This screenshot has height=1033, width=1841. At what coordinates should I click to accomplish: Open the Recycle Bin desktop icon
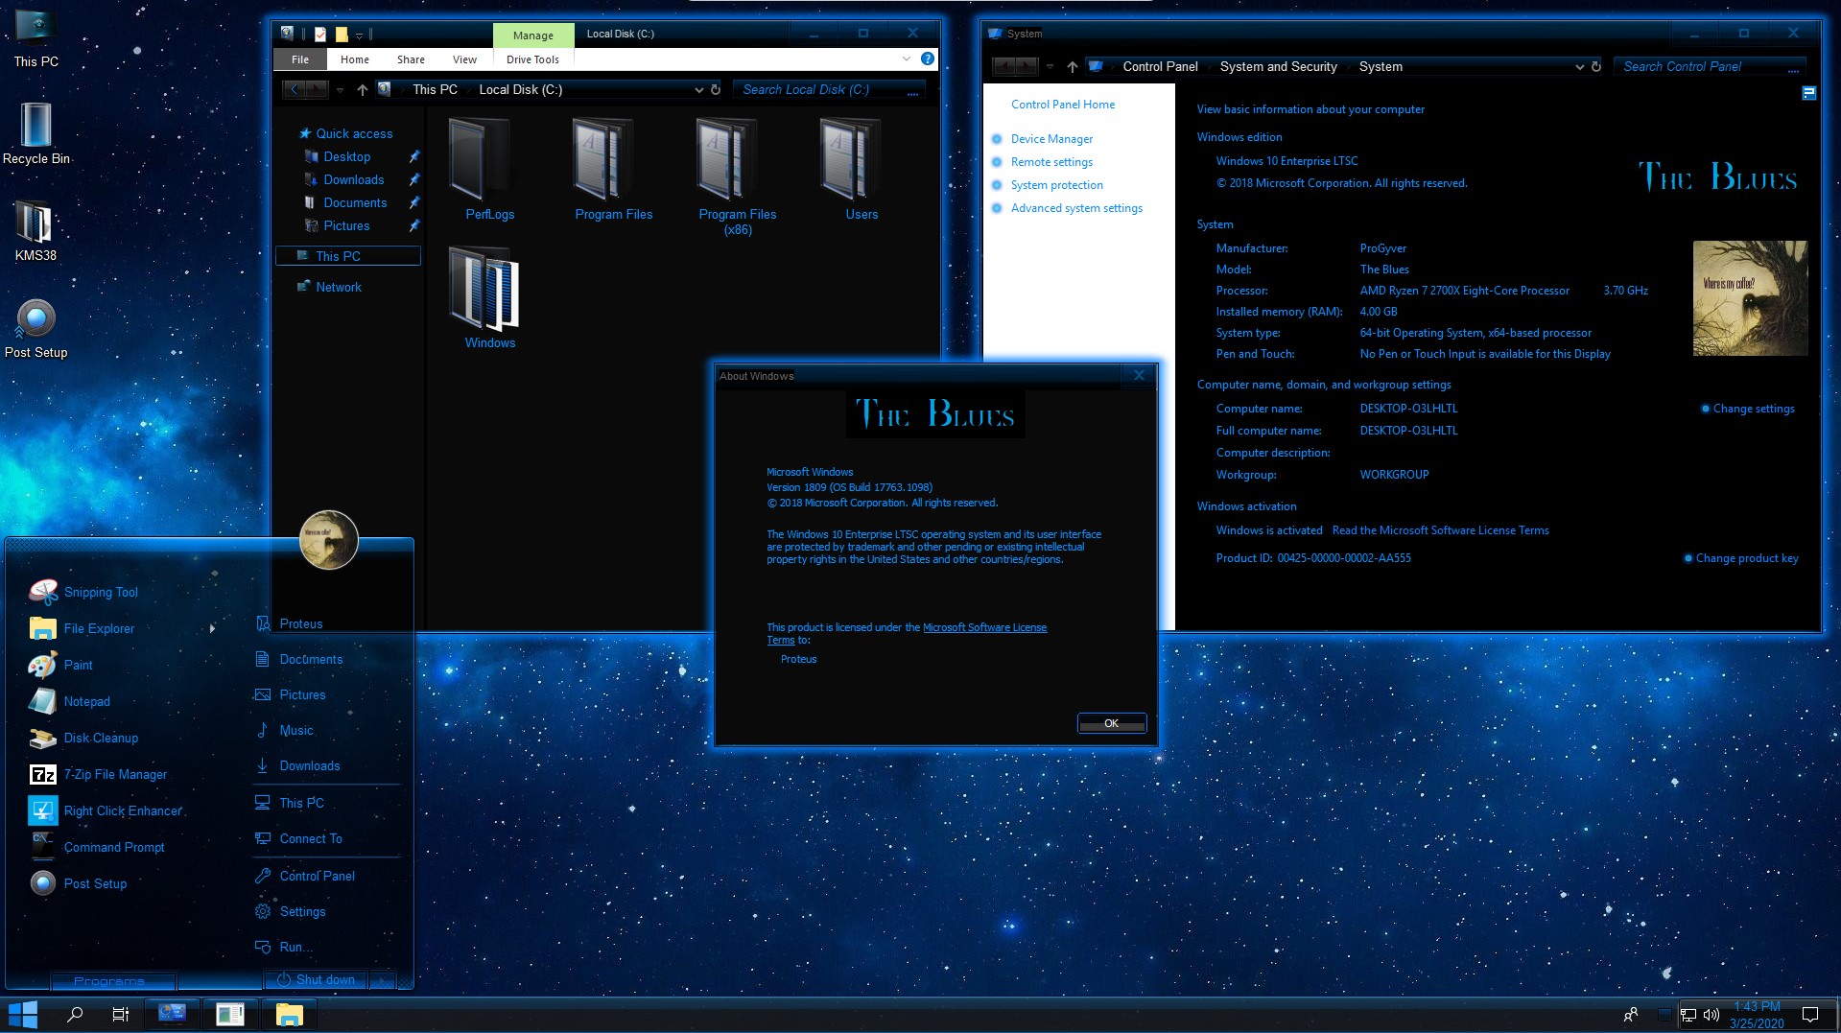(x=35, y=133)
